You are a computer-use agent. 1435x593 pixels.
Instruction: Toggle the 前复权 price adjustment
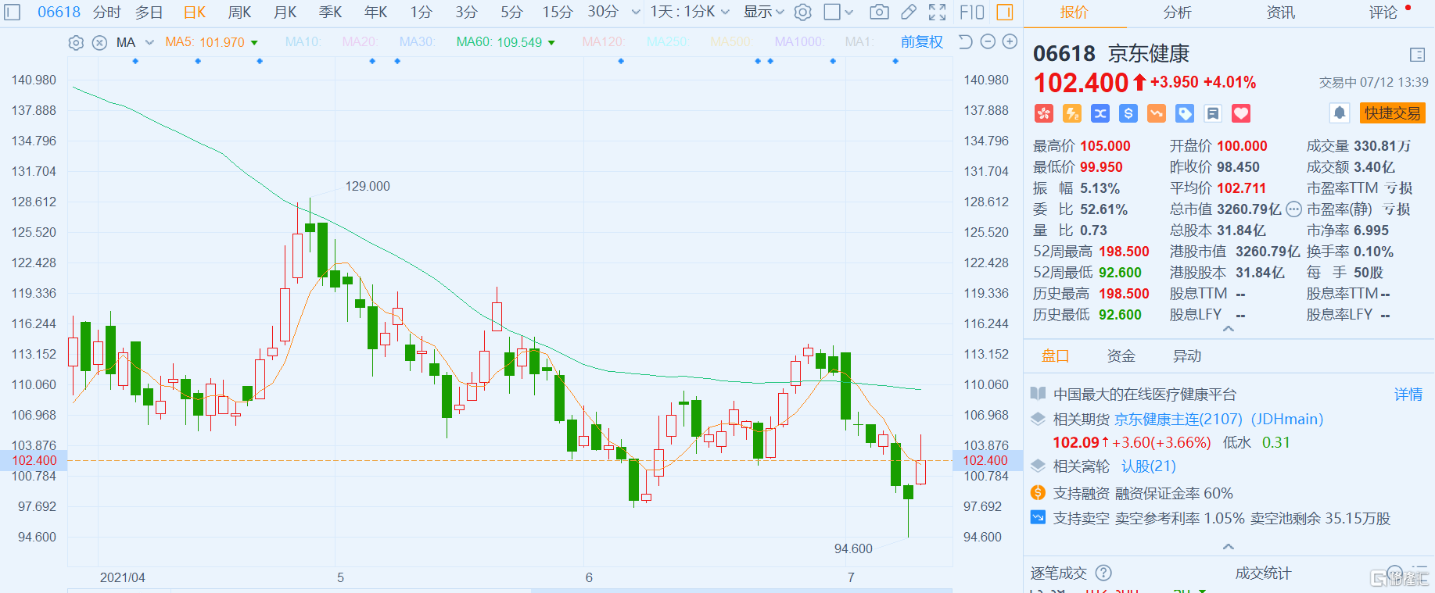click(x=921, y=42)
